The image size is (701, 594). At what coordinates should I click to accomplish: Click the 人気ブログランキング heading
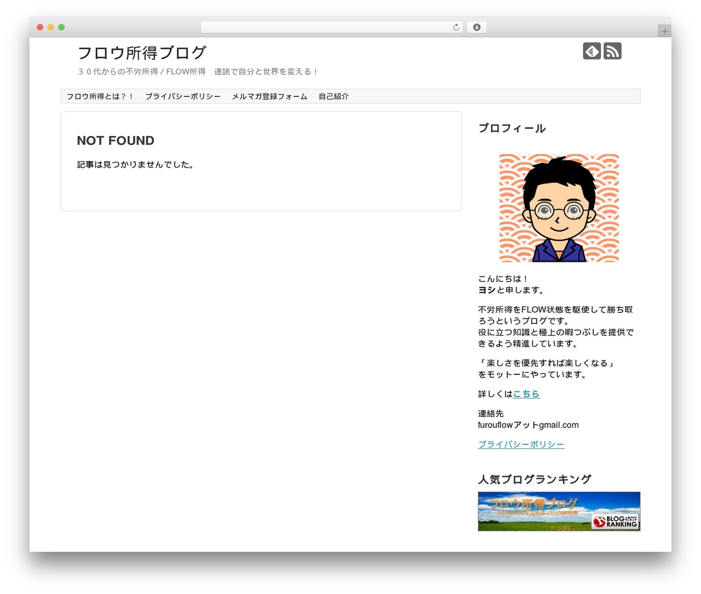[535, 479]
